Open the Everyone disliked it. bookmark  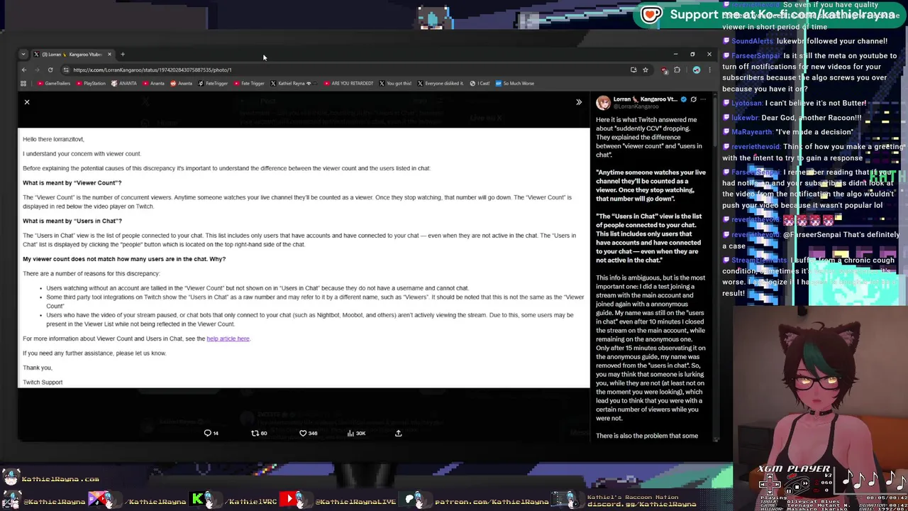[441, 83]
